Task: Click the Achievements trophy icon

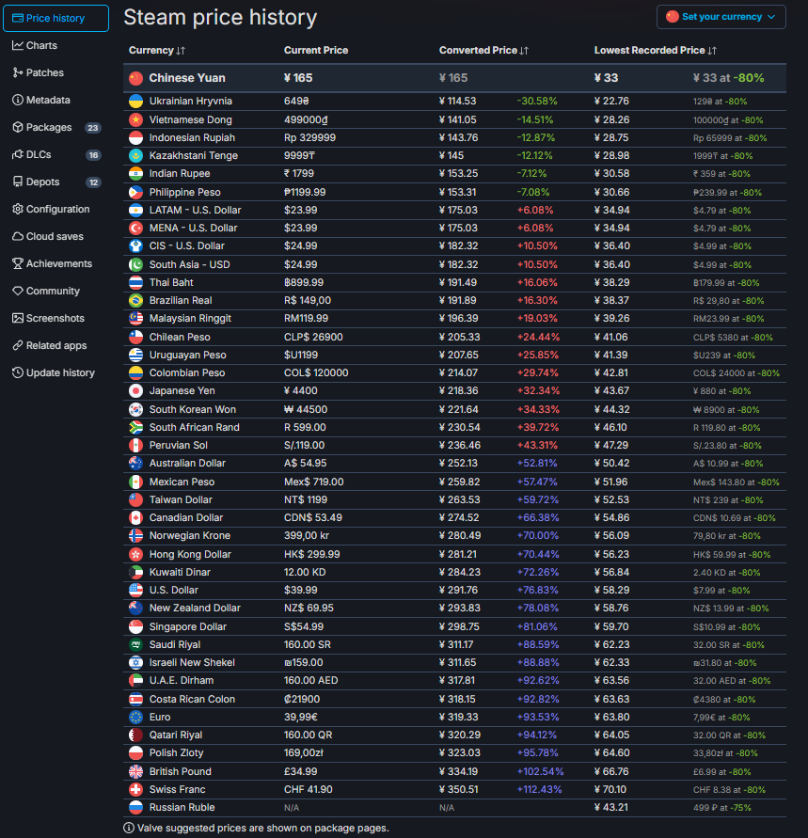Action: [18, 263]
